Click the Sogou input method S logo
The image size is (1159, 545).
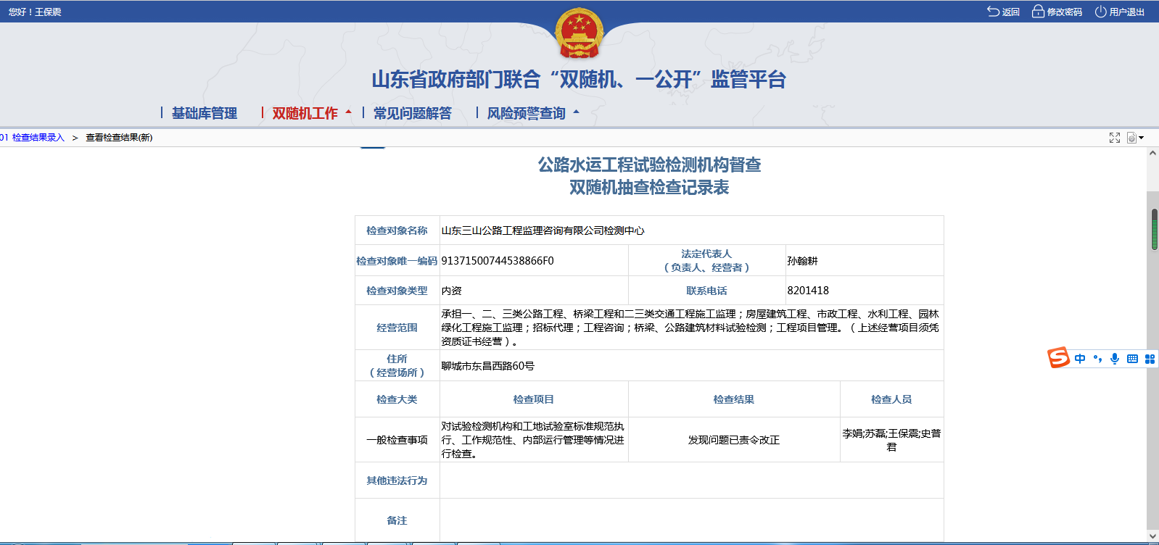tap(1058, 358)
